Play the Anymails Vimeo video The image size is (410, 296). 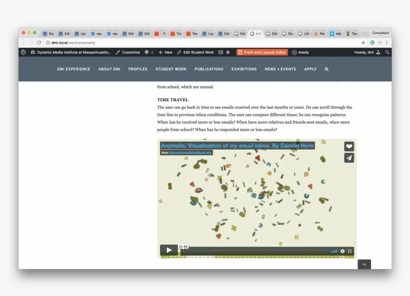[169, 250]
